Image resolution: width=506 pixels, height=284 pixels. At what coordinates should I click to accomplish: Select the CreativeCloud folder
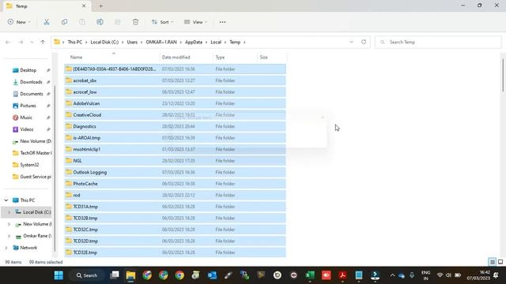point(175,115)
